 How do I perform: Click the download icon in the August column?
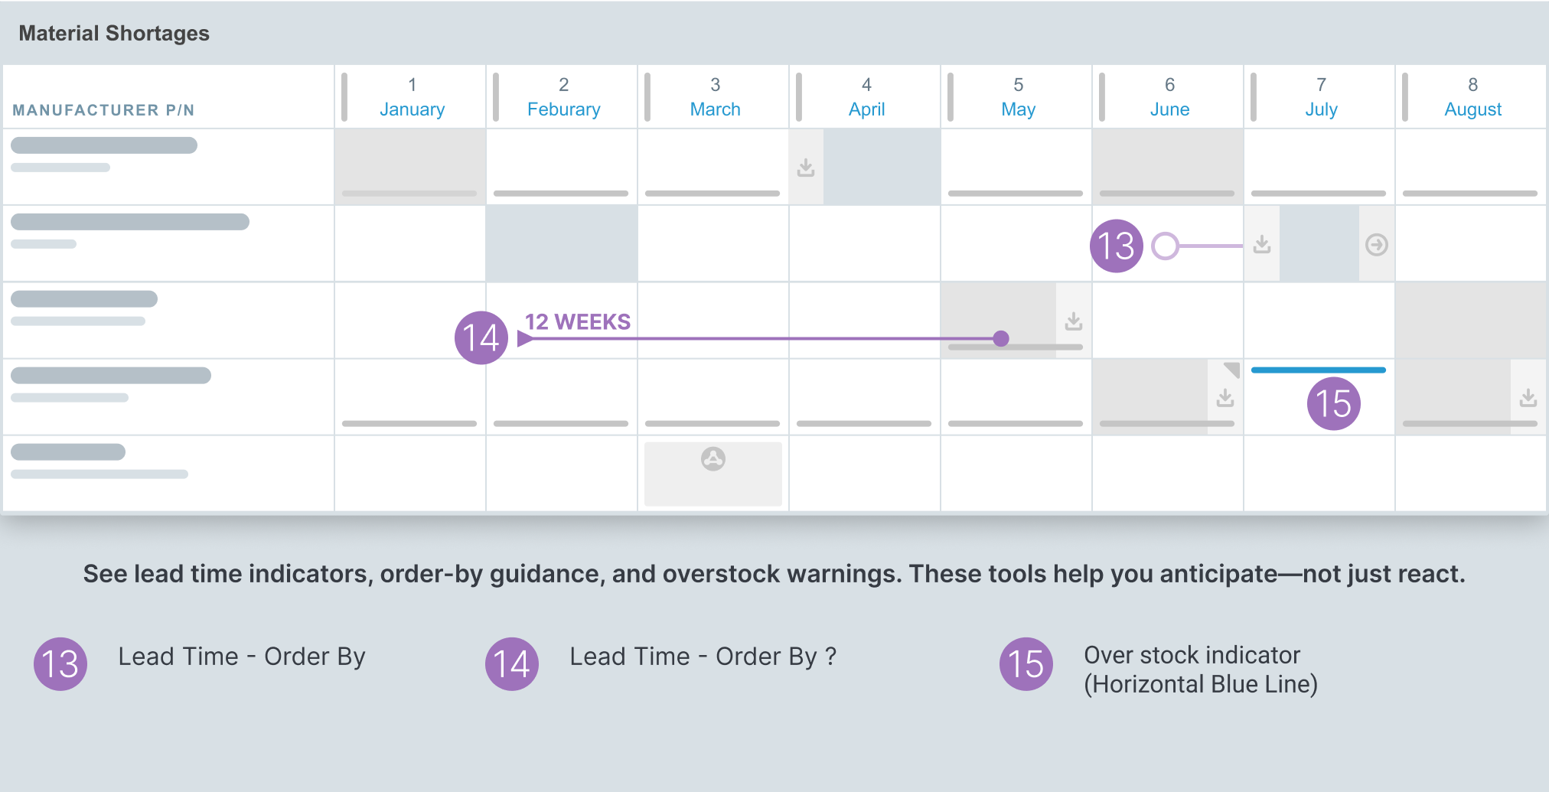coord(1528,398)
